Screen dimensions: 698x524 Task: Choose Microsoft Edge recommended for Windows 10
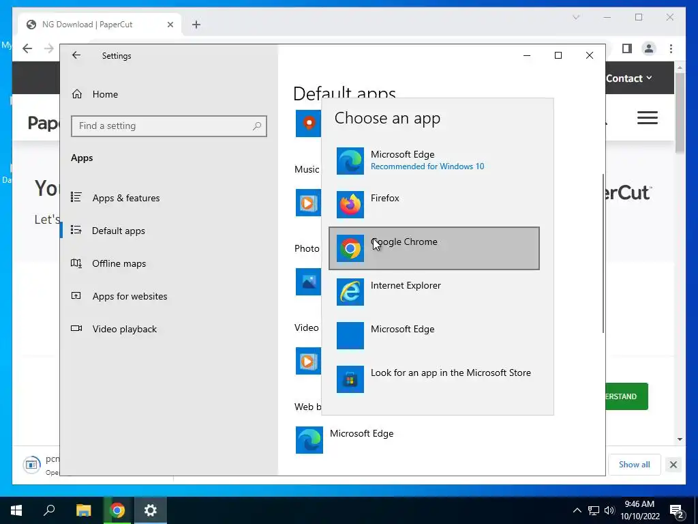434,161
